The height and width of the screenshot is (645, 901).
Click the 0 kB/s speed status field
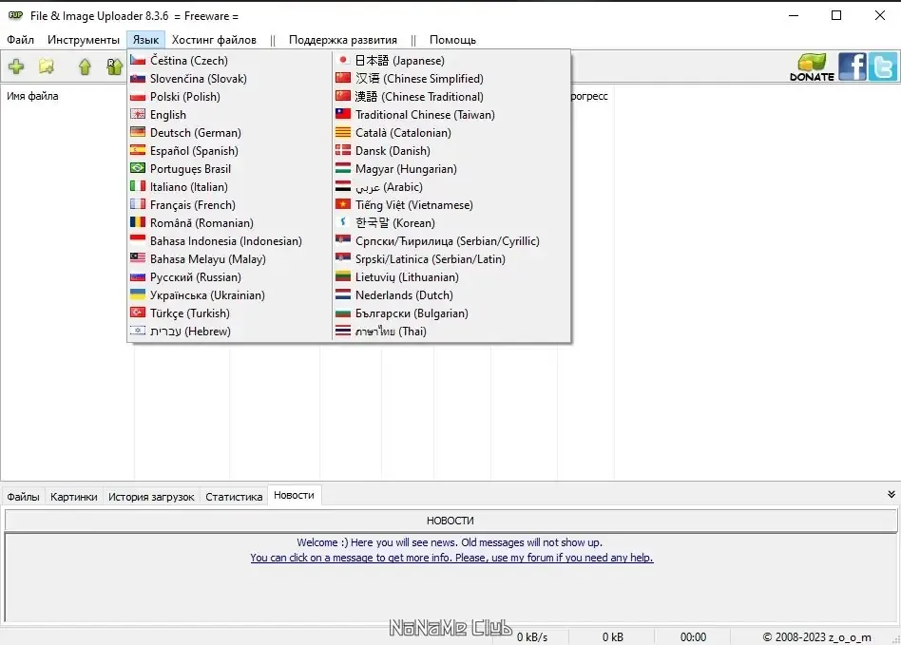[532, 637]
